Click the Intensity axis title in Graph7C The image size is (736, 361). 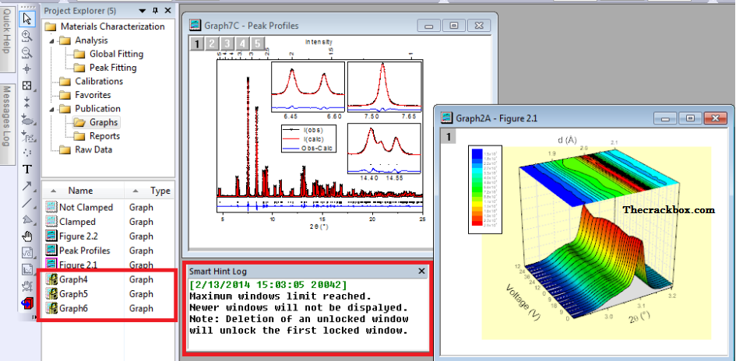tap(319, 42)
